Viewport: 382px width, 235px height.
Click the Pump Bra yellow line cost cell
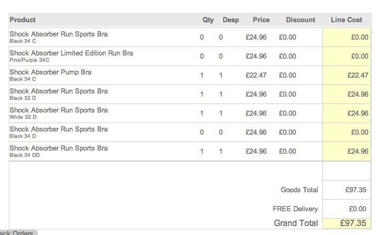pos(347,76)
